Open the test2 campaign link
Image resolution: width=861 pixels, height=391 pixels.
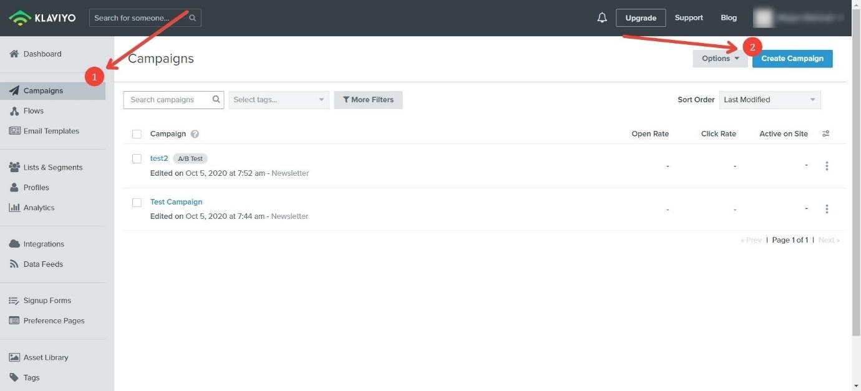159,158
